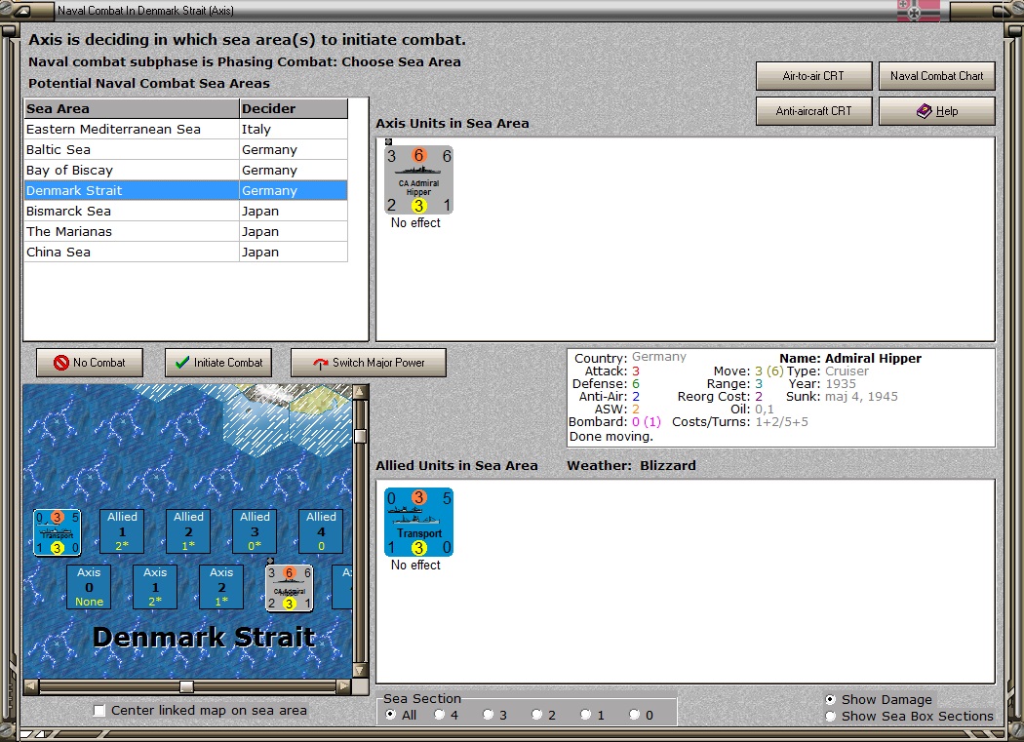Click the window system icon in the title bar
The height and width of the screenshot is (742, 1024).
(24, 11)
